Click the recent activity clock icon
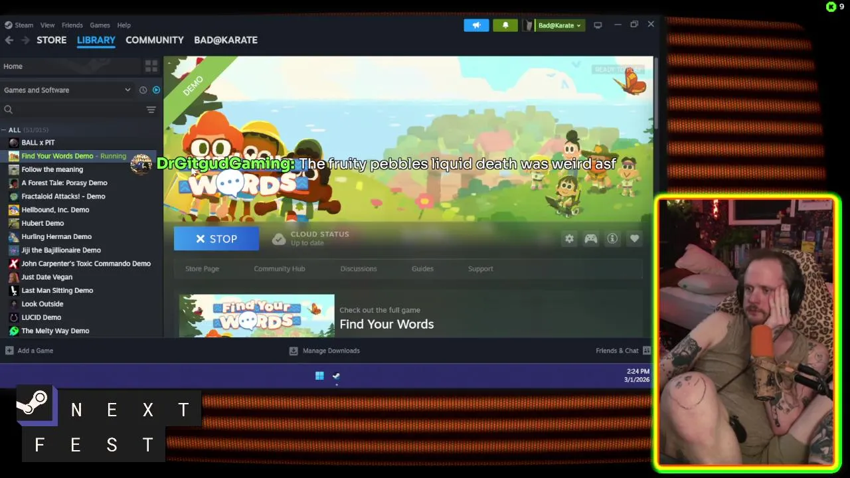 pyautogui.click(x=143, y=90)
